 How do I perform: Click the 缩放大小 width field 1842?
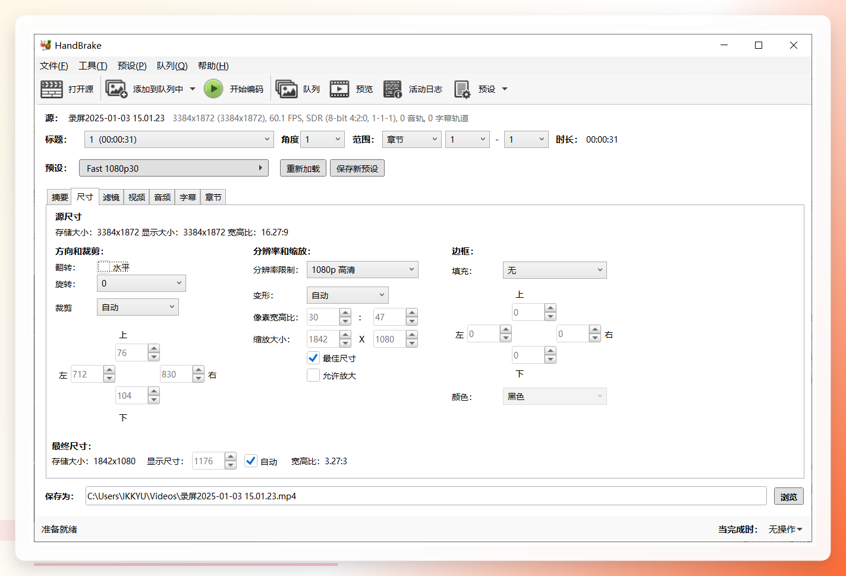(x=323, y=339)
